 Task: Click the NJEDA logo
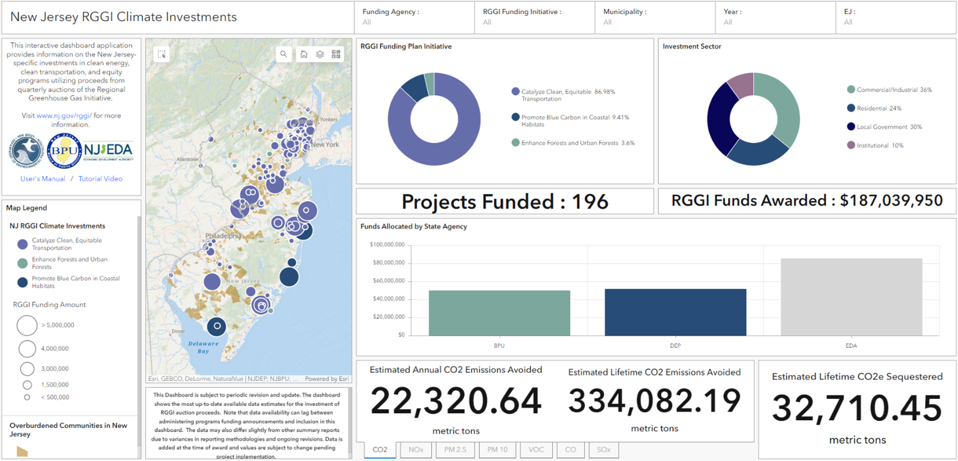(x=109, y=150)
